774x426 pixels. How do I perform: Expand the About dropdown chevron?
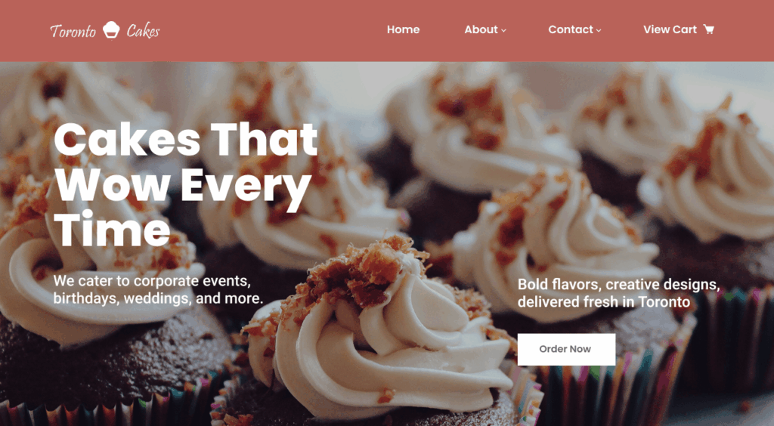(x=503, y=30)
